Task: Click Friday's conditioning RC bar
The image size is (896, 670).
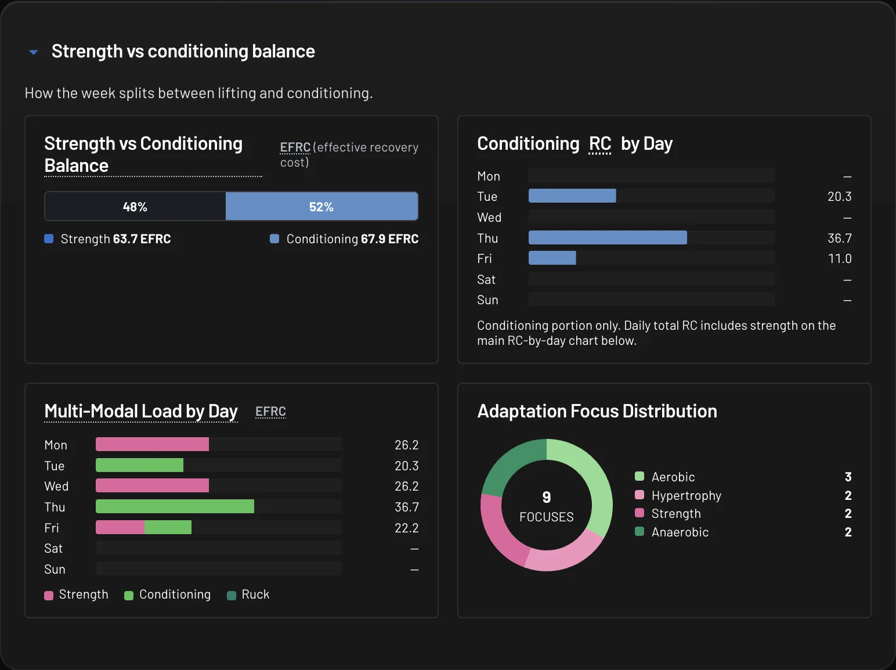Action: 552,258
